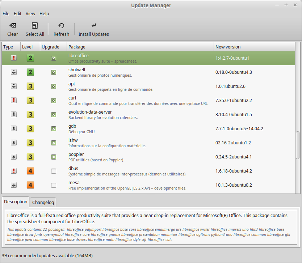This screenshot has height=263, width=302.
Task: Click the package update icon for poppler
Action: pos(14,157)
